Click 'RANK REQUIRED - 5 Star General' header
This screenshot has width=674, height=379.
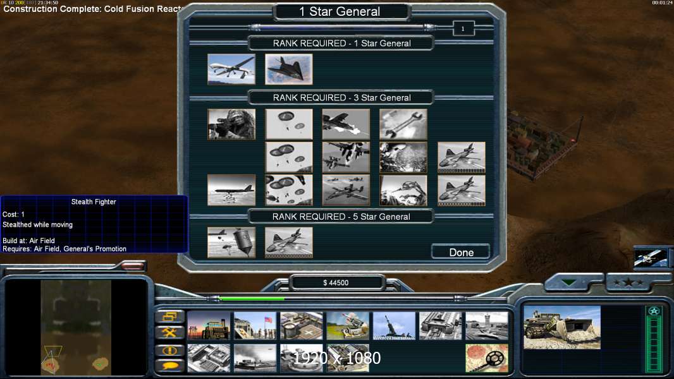(341, 217)
